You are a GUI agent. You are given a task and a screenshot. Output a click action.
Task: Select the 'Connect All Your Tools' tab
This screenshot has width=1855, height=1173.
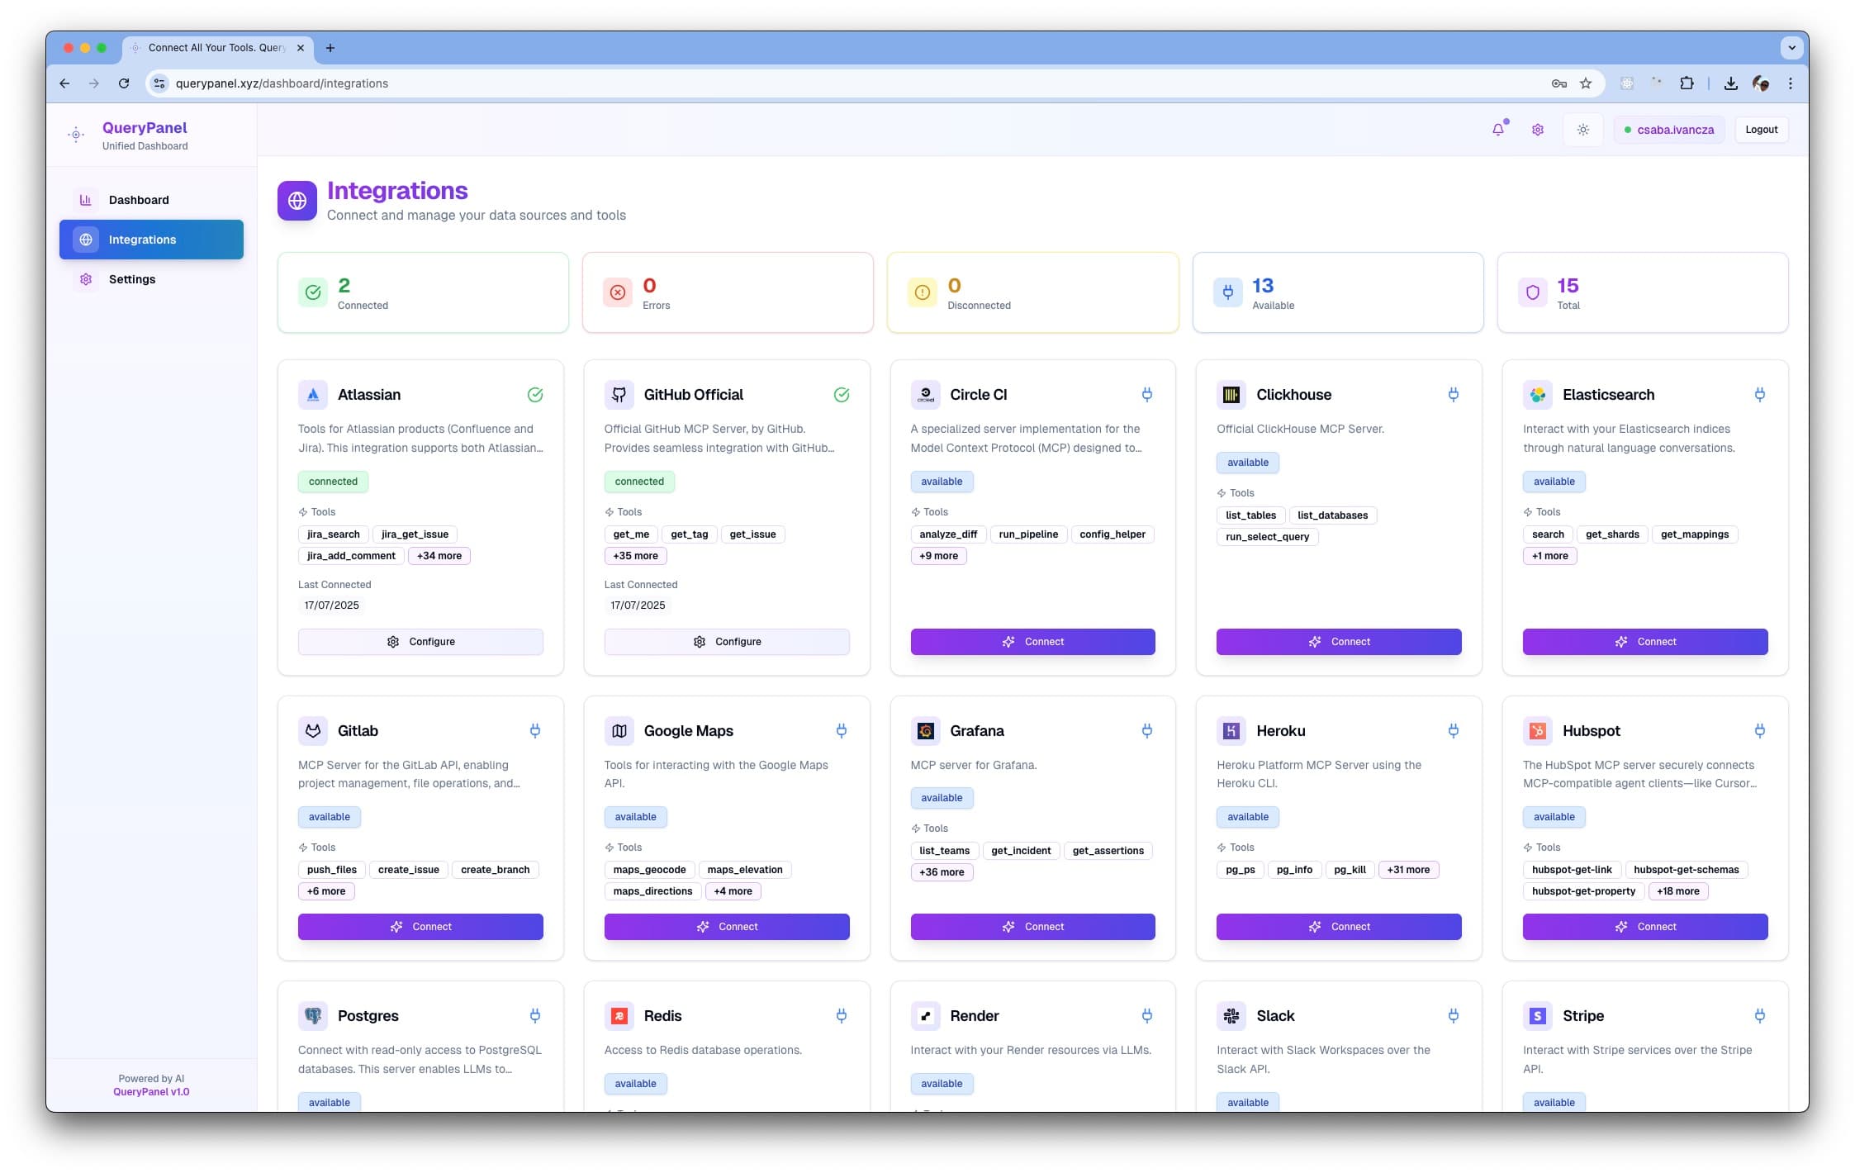coord(217,48)
